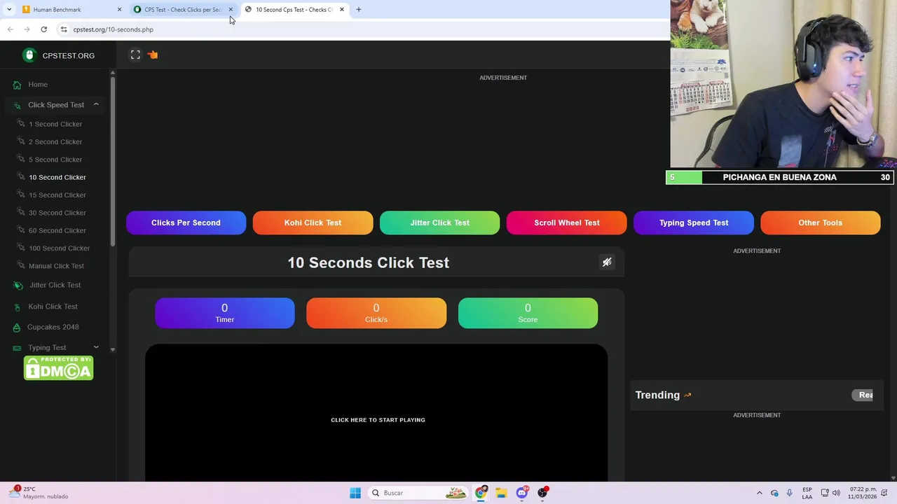The width and height of the screenshot is (897, 504).
Task: Open the Windows Start menu
Action: click(x=355, y=493)
